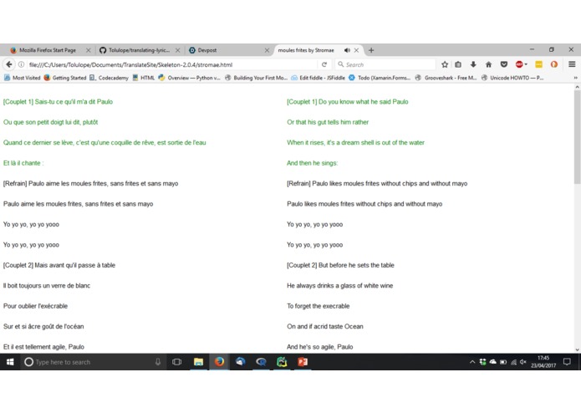Open the site information icon in address bar

click(21, 64)
